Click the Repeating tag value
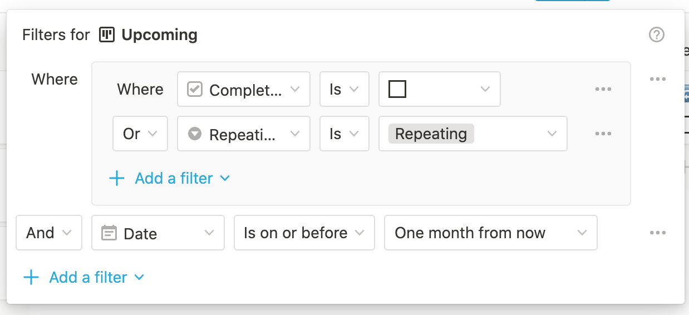The height and width of the screenshot is (315, 689). coord(431,134)
